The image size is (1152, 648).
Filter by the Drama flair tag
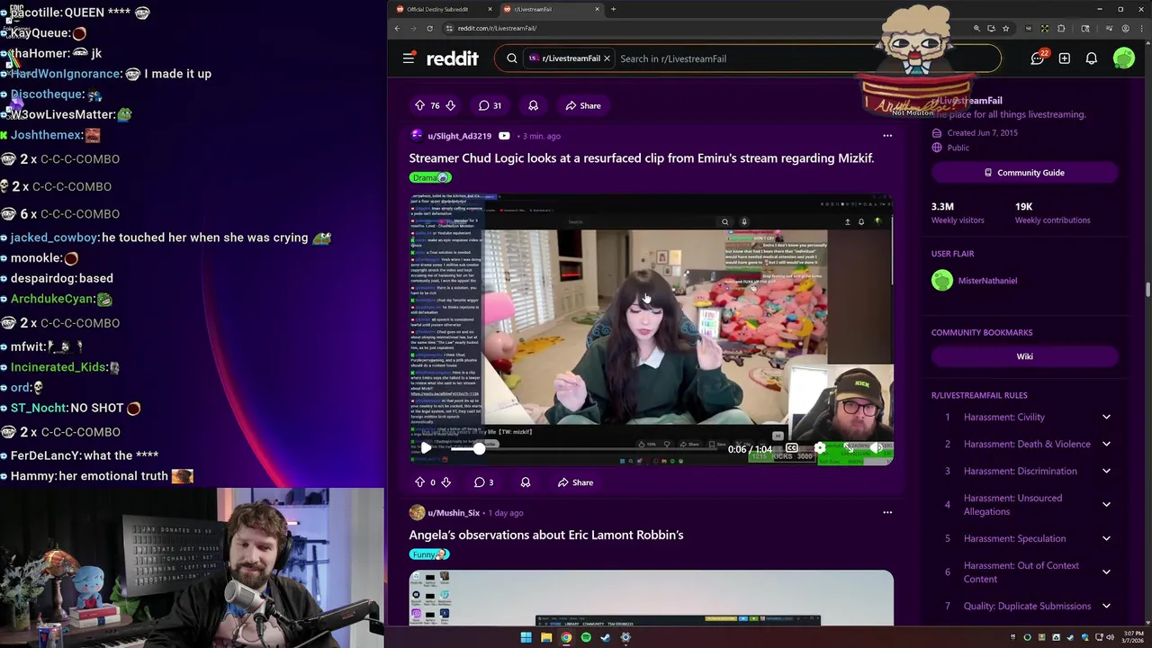point(430,177)
